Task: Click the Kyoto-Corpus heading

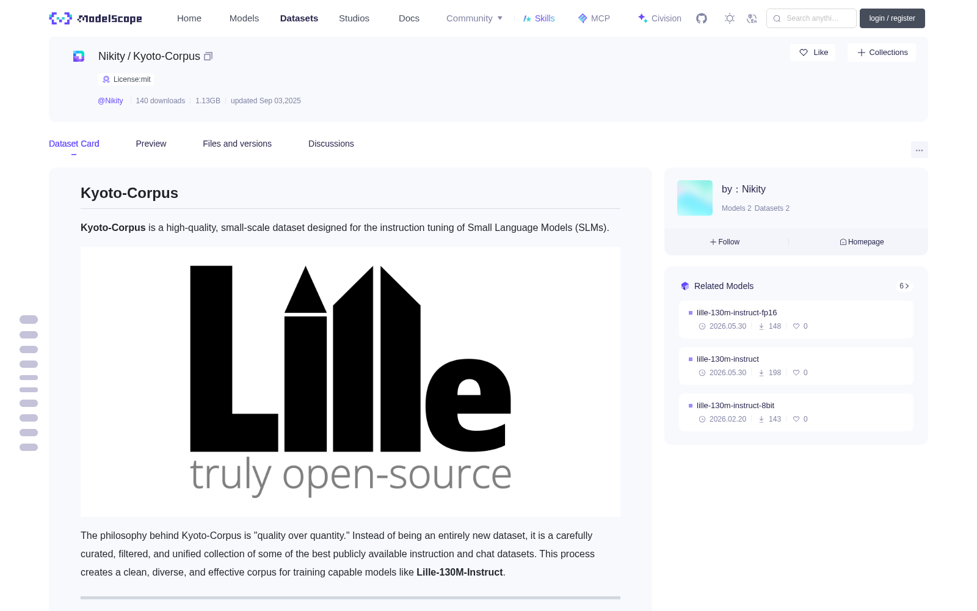Action: (129, 193)
